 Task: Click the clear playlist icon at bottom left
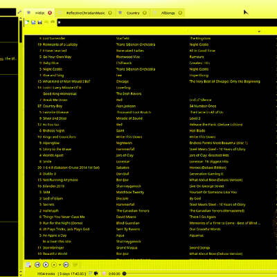click(x=28, y=265)
